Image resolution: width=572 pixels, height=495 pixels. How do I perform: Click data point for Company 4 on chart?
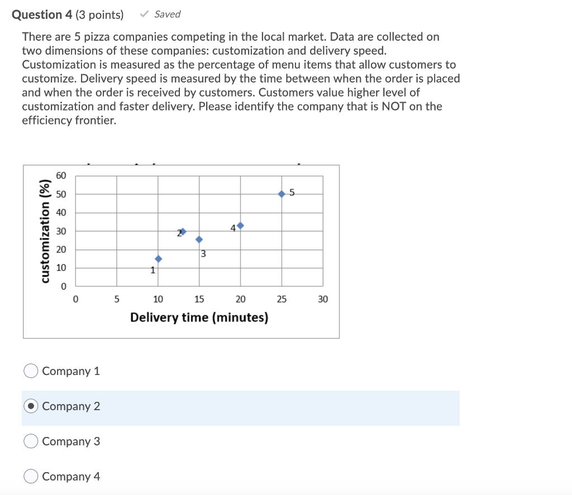pyautogui.click(x=241, y=226)
